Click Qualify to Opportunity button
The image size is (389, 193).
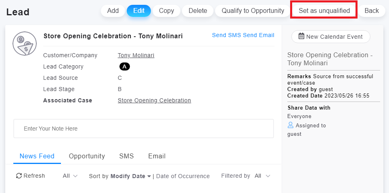[x=253, y=11]
